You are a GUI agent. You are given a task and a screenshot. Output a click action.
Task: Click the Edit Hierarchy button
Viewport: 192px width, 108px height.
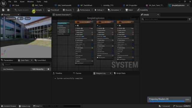tap(38, 69)
